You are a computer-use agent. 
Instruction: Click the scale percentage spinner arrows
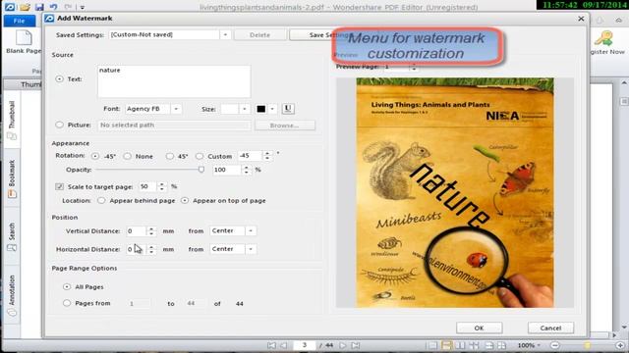coord(161,186)
